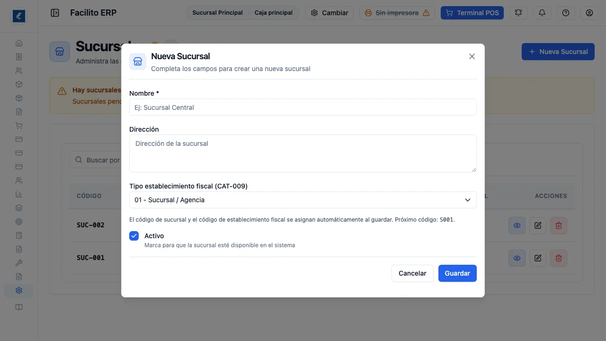Click the SUC-002 code cell

(x=90, y=225)
